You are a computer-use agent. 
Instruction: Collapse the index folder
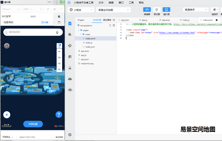[81, 34]
